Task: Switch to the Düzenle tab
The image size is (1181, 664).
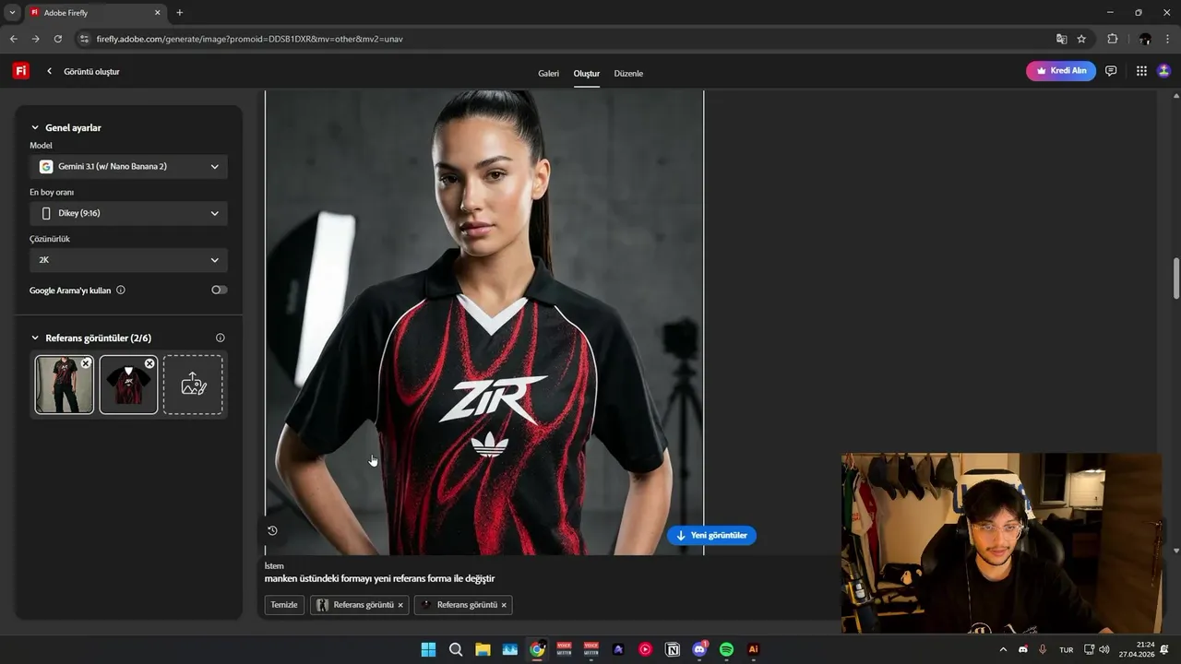Action: 628,73
